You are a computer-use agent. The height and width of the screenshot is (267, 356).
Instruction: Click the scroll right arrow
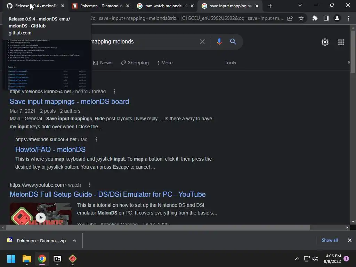(x=347, y=227)
